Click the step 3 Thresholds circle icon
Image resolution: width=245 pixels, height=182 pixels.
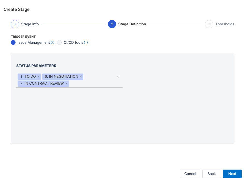(209, 24)
